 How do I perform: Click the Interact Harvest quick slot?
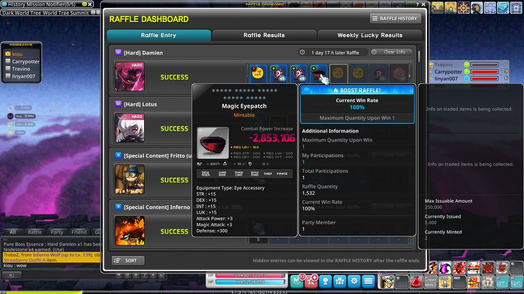431,282
